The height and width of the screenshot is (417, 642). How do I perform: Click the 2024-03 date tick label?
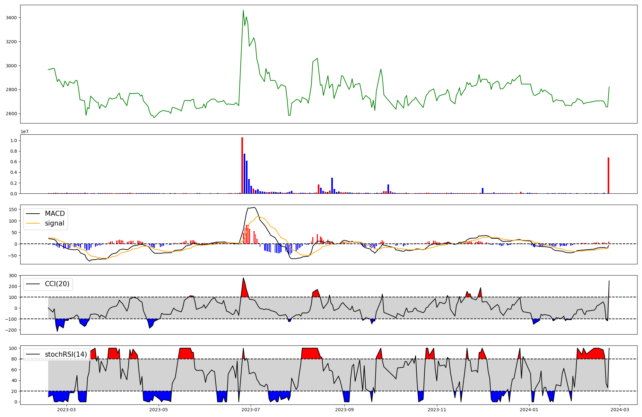pyautogui.click(x=619, y=410)
